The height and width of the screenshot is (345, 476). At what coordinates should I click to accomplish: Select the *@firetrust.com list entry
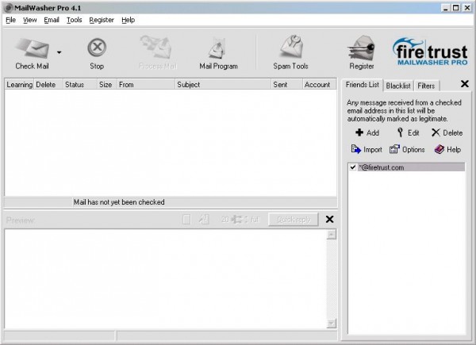[x=411, y=167]
